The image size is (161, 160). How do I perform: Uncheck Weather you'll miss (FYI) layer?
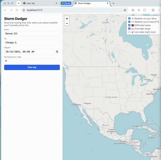coord(129,22)
